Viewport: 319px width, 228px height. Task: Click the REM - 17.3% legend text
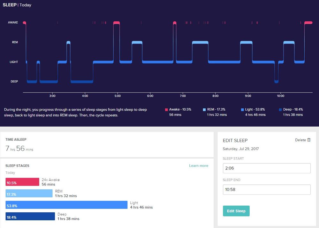pyautogui.click(x=216, y=109)
